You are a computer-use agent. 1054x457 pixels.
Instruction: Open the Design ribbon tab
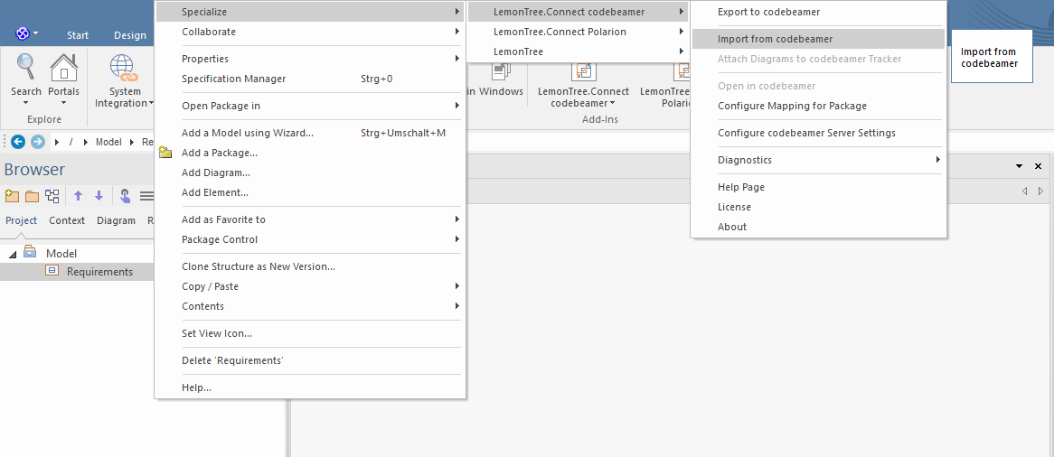[130, 35]
